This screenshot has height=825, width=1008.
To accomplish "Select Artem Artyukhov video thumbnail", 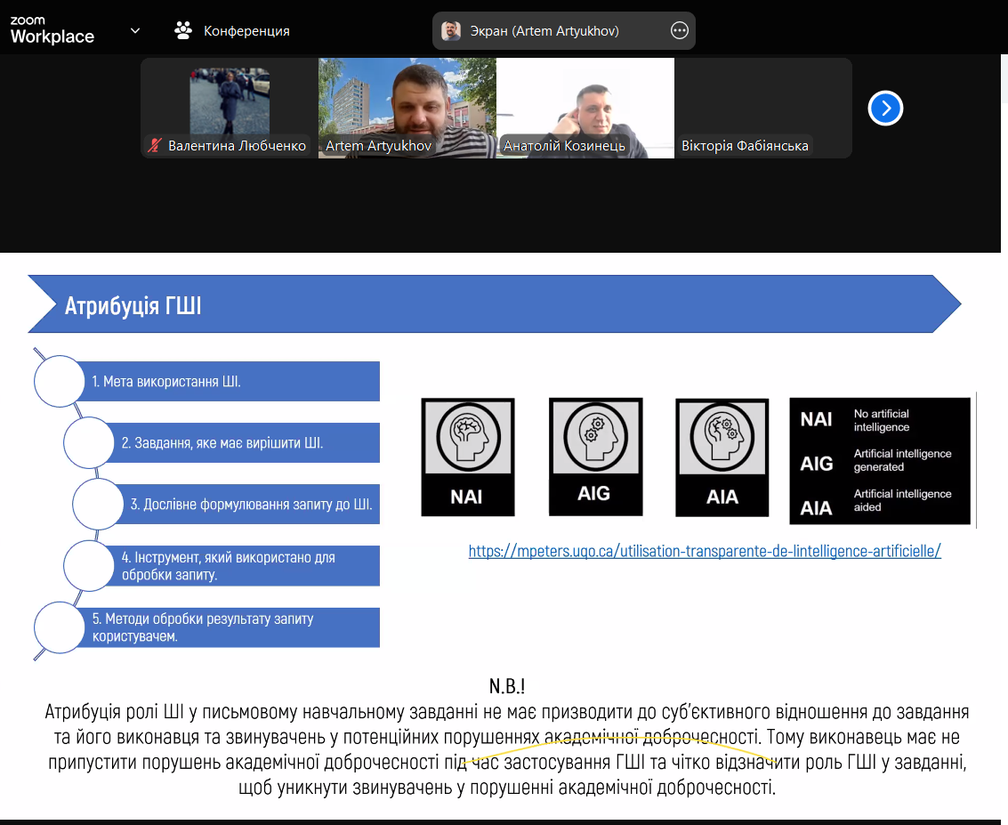I will click(x=407, y=108).
